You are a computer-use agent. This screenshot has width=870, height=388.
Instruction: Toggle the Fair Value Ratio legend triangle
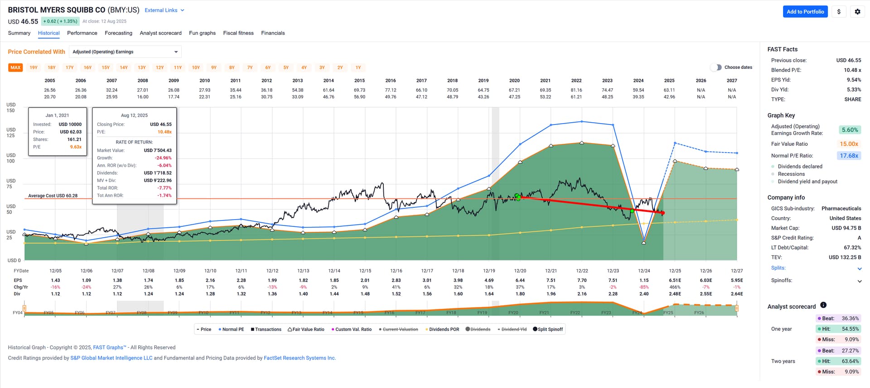[x=290, y=330]
